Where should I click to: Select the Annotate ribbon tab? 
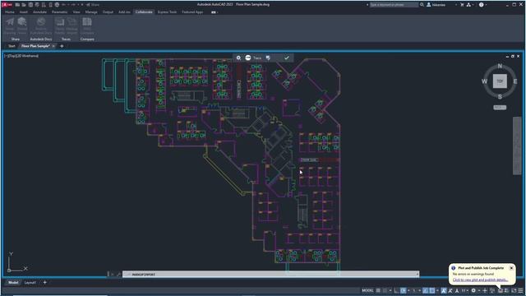click(x=39, y=12)
